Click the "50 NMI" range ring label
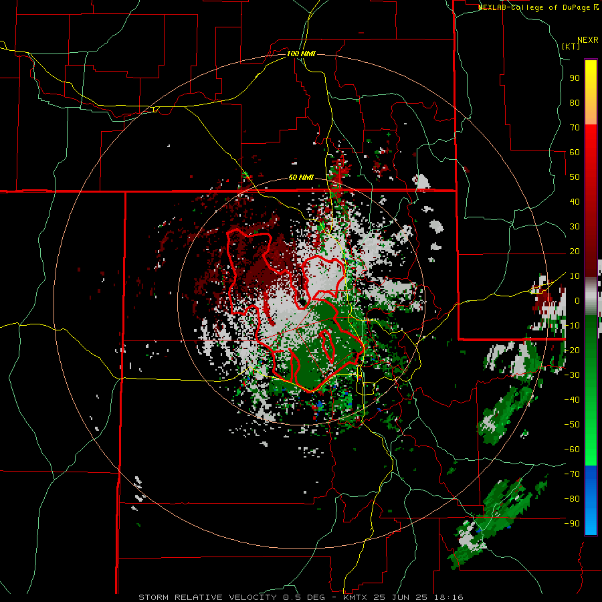The image size is (602, 602). [x=301, y=177]
